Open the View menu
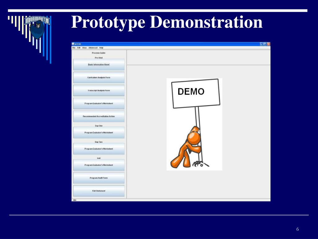This screenshot has height=239, width=318. [84, 48]
